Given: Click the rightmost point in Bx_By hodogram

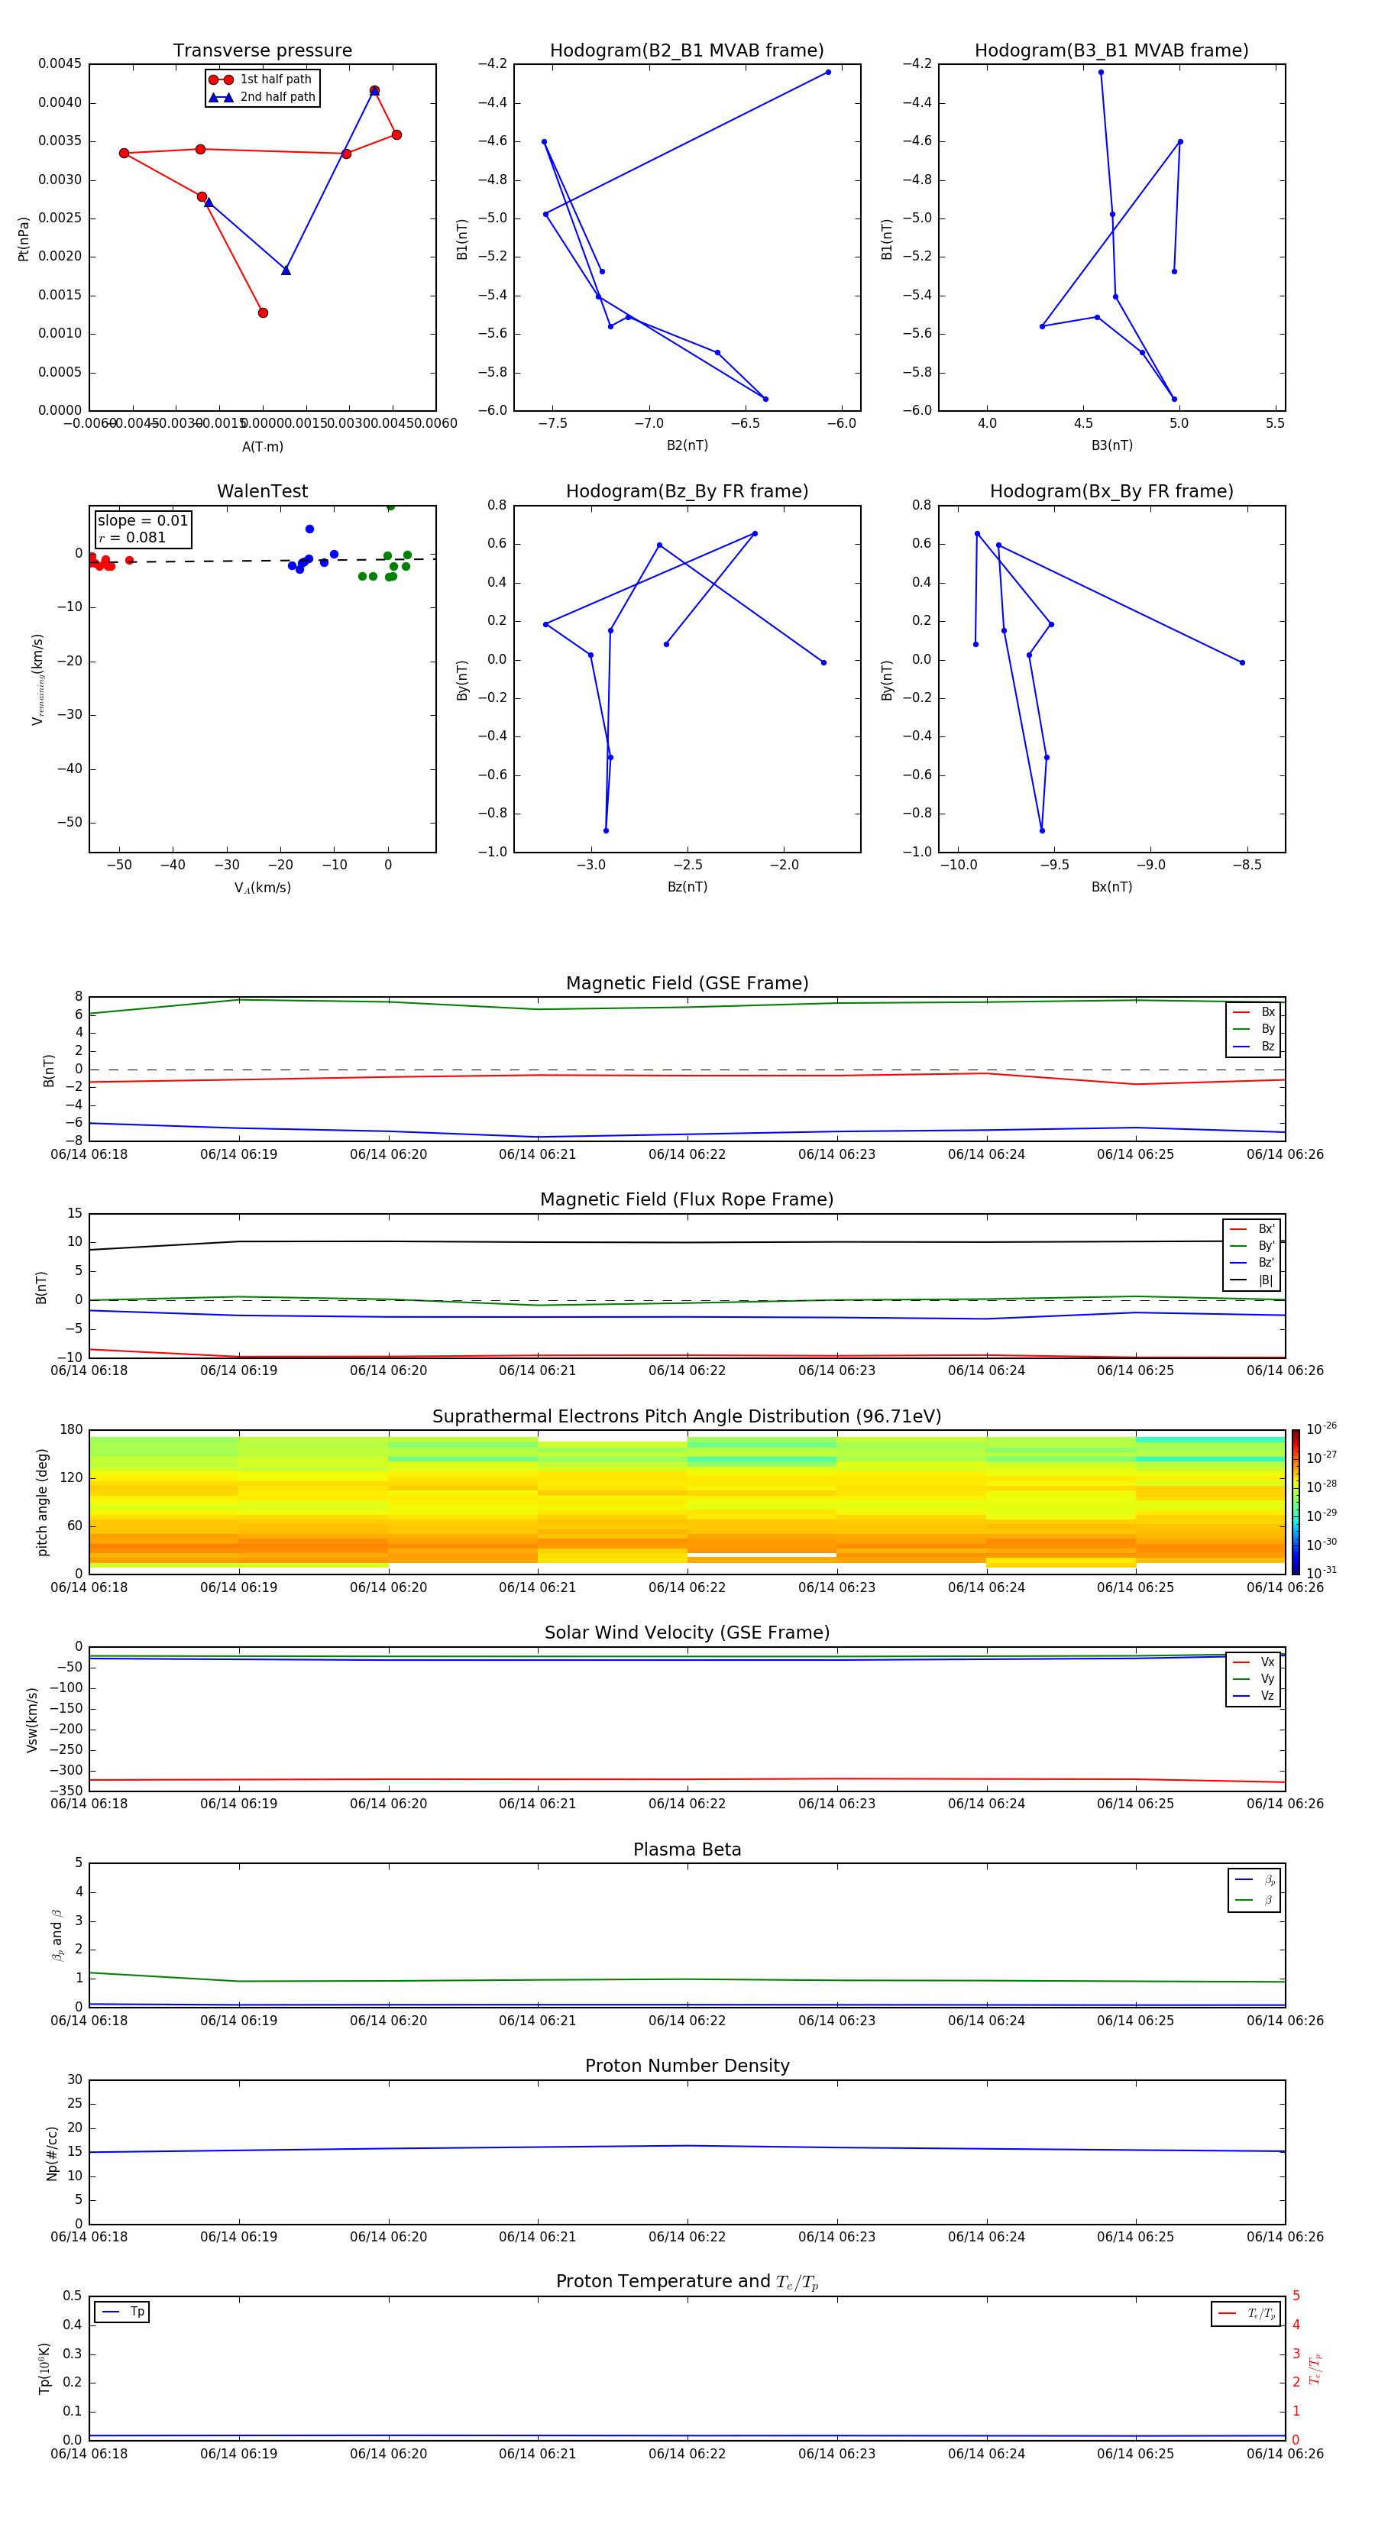Looking at the screenshot, I should [x=1242, y=662].
